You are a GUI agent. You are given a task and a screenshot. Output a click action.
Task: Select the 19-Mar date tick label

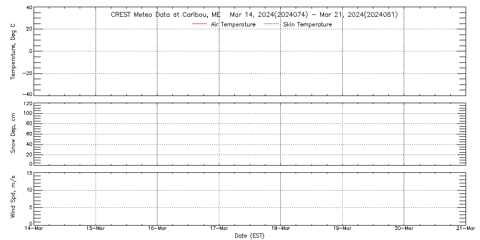tap(342, 228)
